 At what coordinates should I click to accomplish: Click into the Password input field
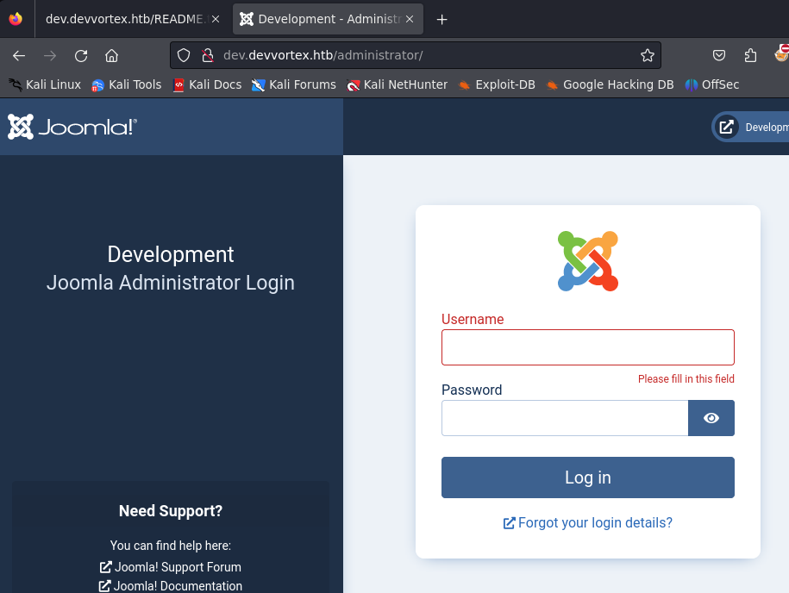[564, 418]
